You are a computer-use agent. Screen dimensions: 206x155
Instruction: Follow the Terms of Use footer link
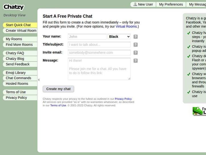click(x=58, y=105)
